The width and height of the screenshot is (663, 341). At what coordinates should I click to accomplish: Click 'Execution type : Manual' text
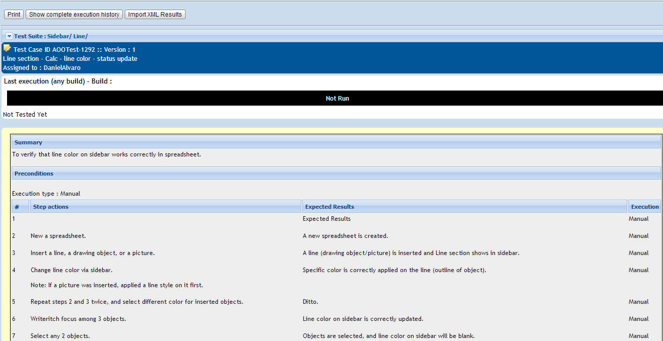point(46,194)
